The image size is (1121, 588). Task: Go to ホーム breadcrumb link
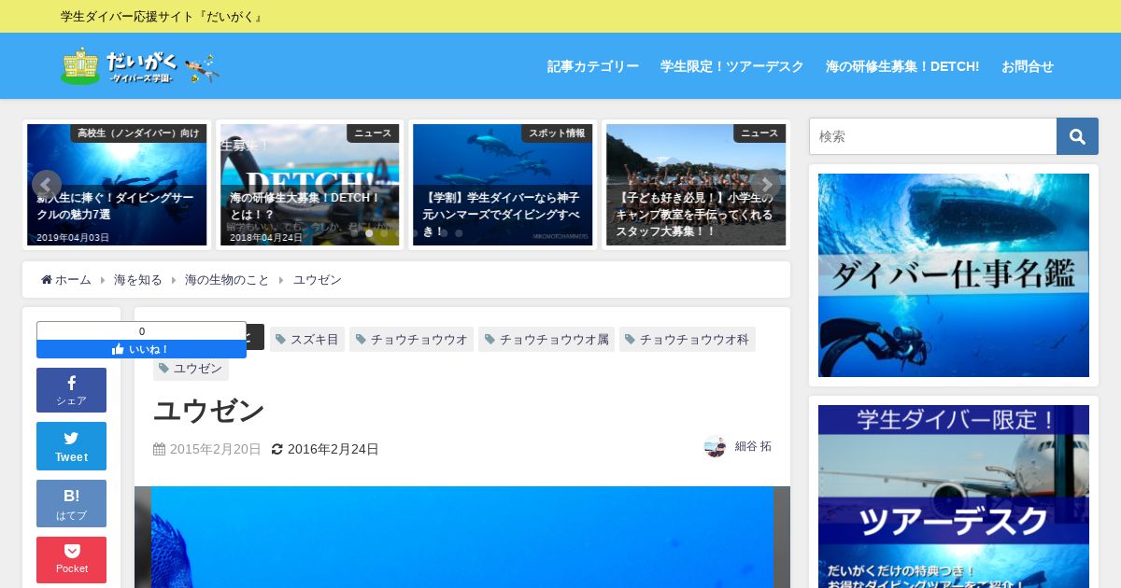[x=66, y=280]
